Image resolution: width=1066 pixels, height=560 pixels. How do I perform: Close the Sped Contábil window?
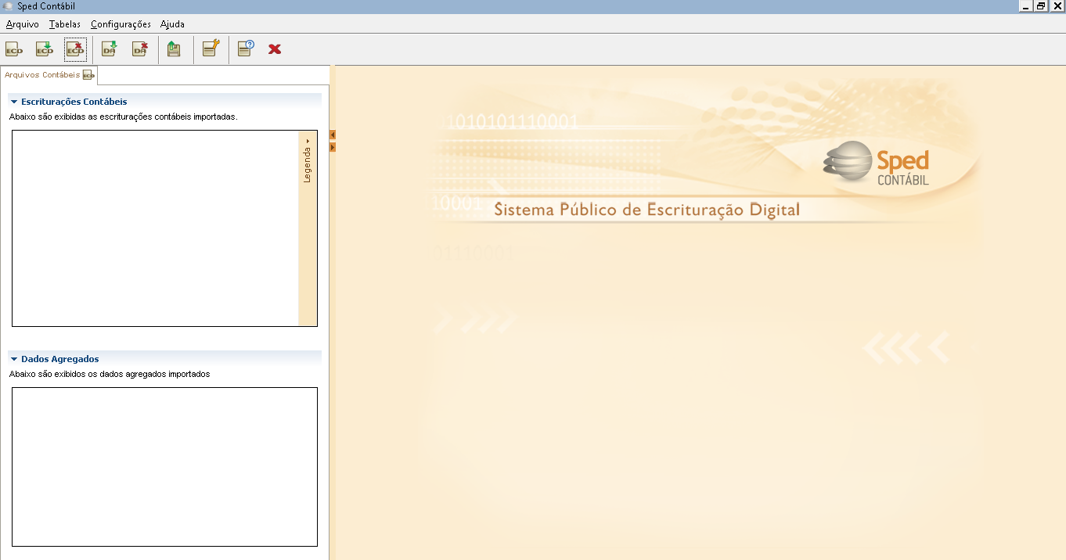1057,6
